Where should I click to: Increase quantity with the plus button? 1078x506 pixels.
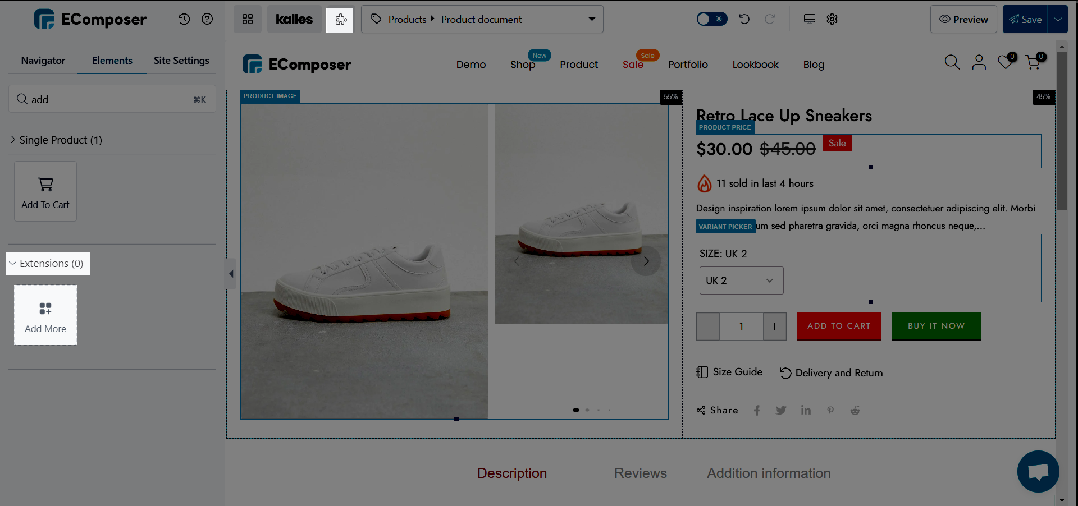(774, 326)
